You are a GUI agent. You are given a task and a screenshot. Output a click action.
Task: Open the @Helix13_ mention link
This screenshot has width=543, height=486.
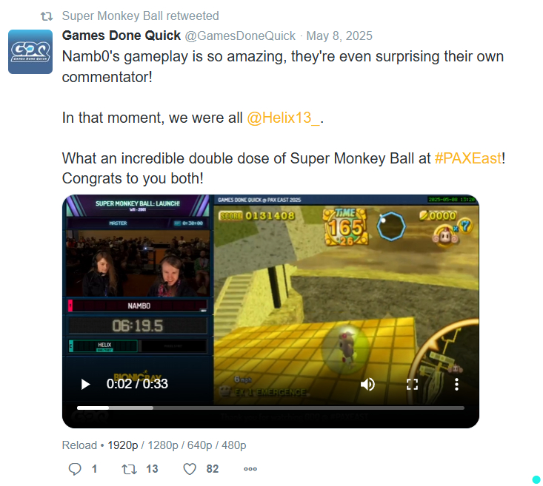[x=284, y=118]
